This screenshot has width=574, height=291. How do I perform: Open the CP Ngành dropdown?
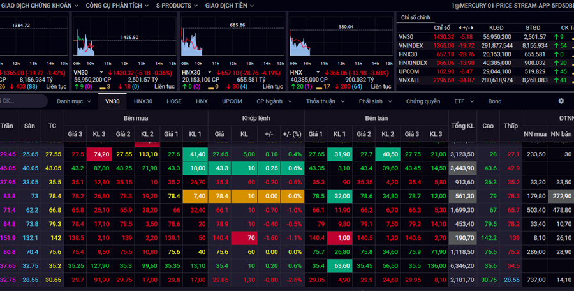click(273, 101)
